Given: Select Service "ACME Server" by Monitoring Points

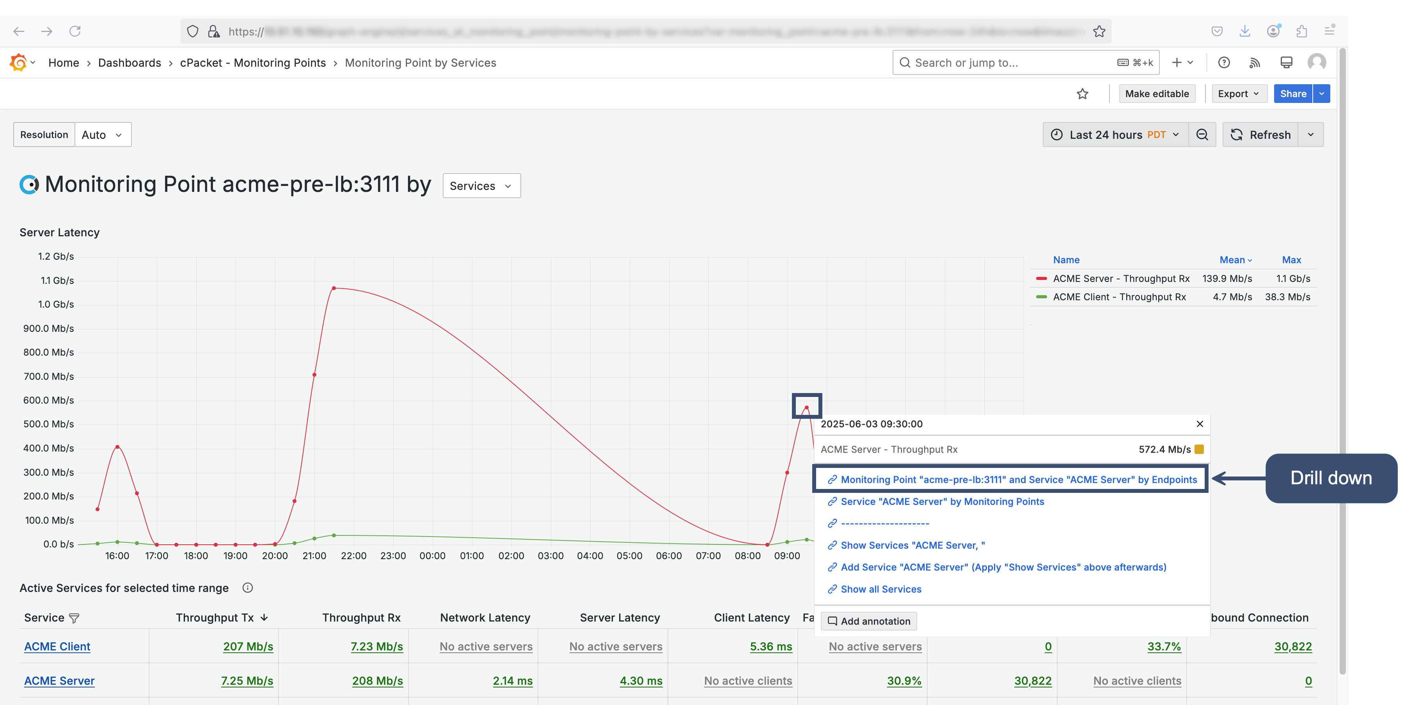Looking at the screenshot, I should coord(942,502).
